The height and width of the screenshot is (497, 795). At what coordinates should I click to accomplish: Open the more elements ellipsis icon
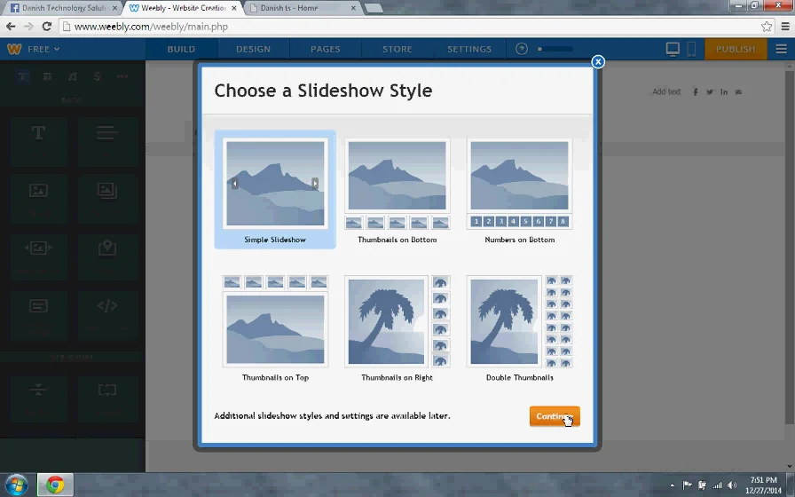pos(122,76)
